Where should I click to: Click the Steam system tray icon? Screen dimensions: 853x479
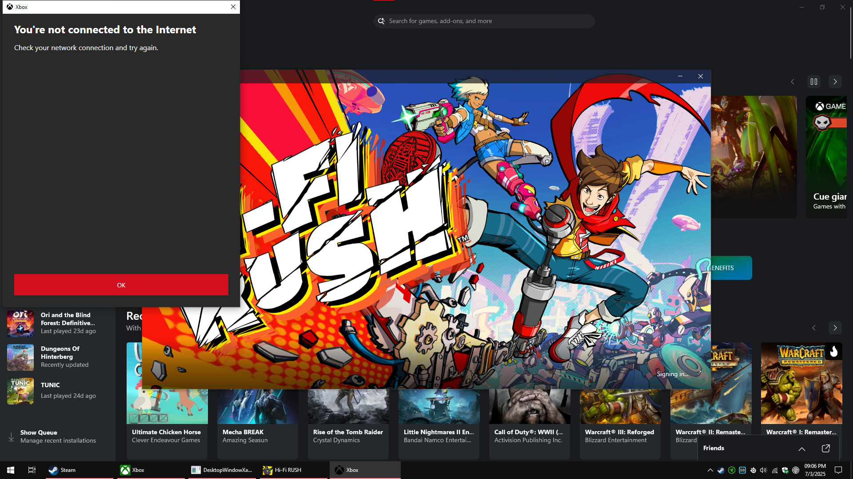click(721, 470)
